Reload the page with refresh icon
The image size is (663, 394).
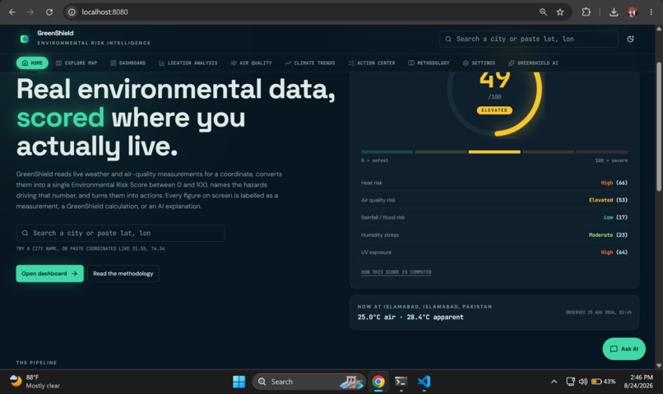click(49, 12)
